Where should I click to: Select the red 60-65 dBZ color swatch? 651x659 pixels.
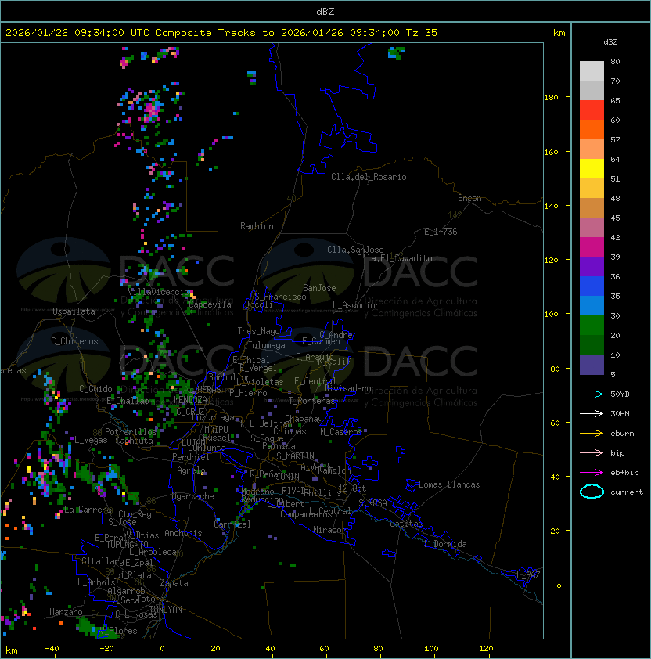[592, 110]
